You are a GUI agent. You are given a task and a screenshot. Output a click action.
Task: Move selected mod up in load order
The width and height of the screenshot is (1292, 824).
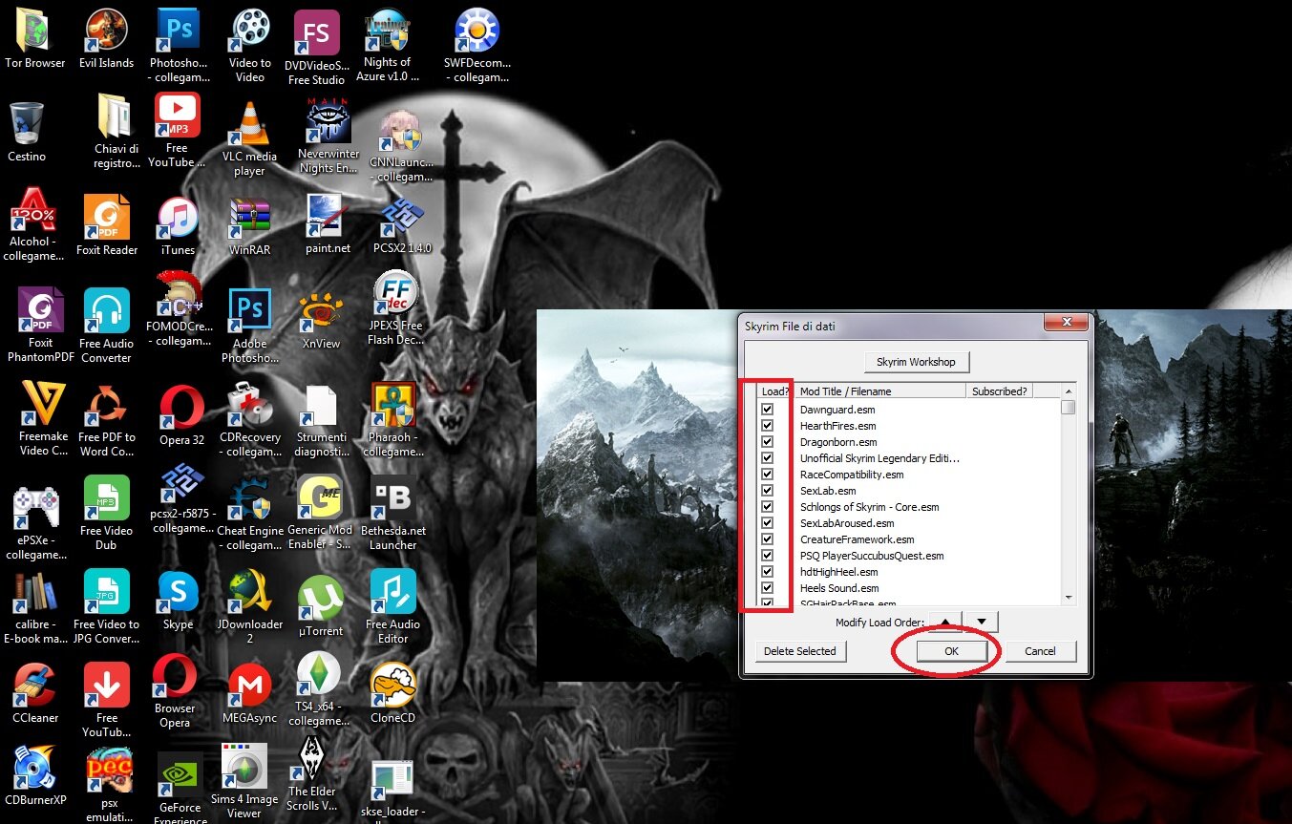(x=945, y=623)
